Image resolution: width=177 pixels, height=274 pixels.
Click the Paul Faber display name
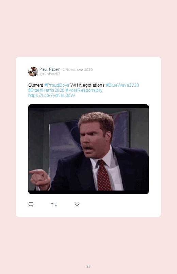coord(49,69)
